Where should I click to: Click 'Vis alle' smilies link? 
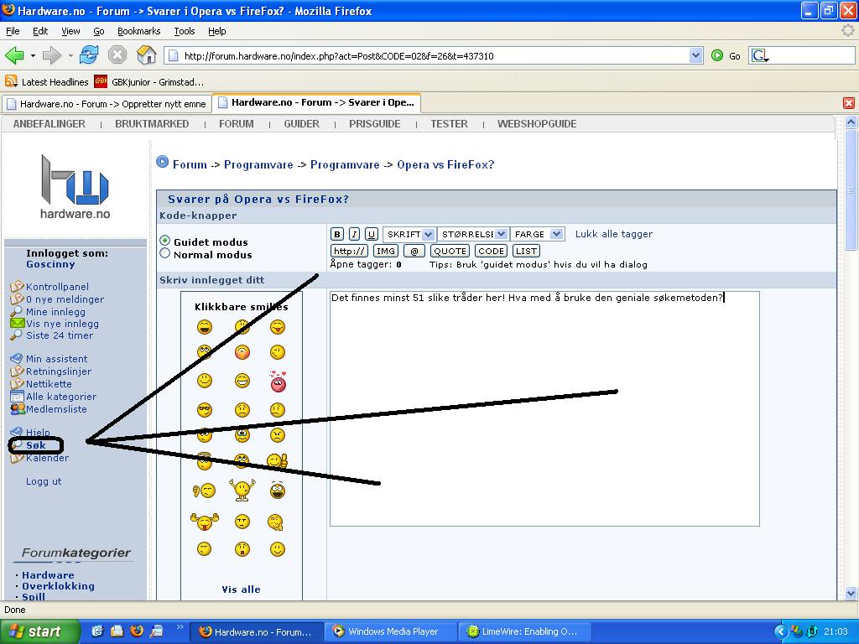pos(241,589)
